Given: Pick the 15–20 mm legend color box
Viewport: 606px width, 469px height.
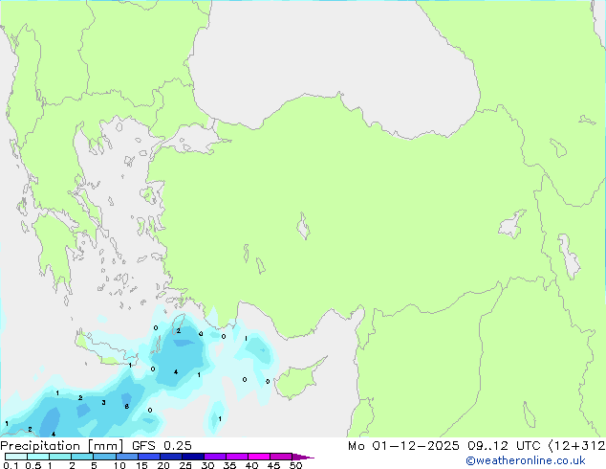Looking at the screenshot, I should coord(149,457).
